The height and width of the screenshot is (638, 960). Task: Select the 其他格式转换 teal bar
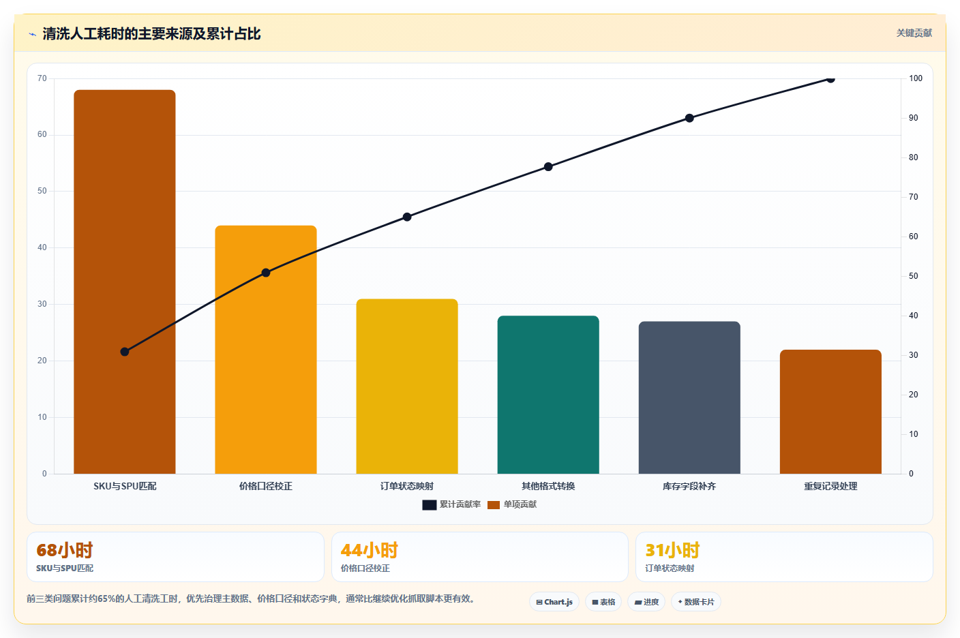(x=548, y=395)
